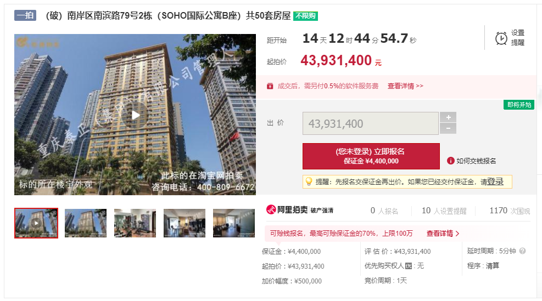Click the 如何交钱报名 help link
542x301 pixels.
[476, 161]
